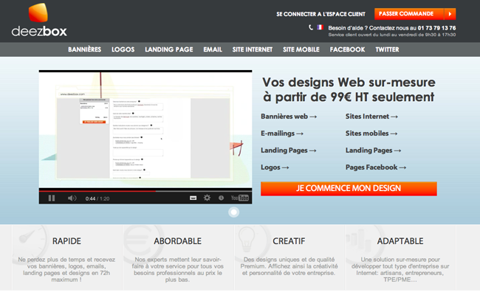This screenshot has height=295, width=480.
Task: Open the BANNIÈRES menu
Action: (x=84, y=49)
